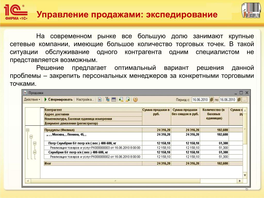Click the Сформировать button to generate report

(x=59, y=100)
